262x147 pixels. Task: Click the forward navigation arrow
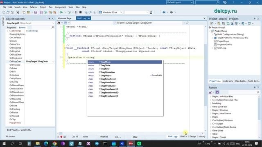coord(172,12)
